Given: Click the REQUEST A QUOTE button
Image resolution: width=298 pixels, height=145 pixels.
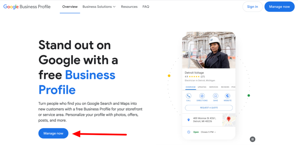Looking at the screenshot, I should pos(209,108).
